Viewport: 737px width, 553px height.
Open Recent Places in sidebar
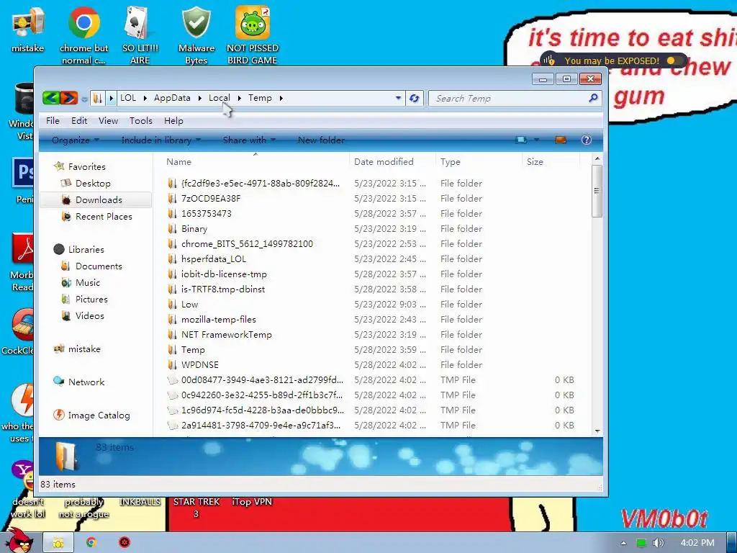[104, 217]
